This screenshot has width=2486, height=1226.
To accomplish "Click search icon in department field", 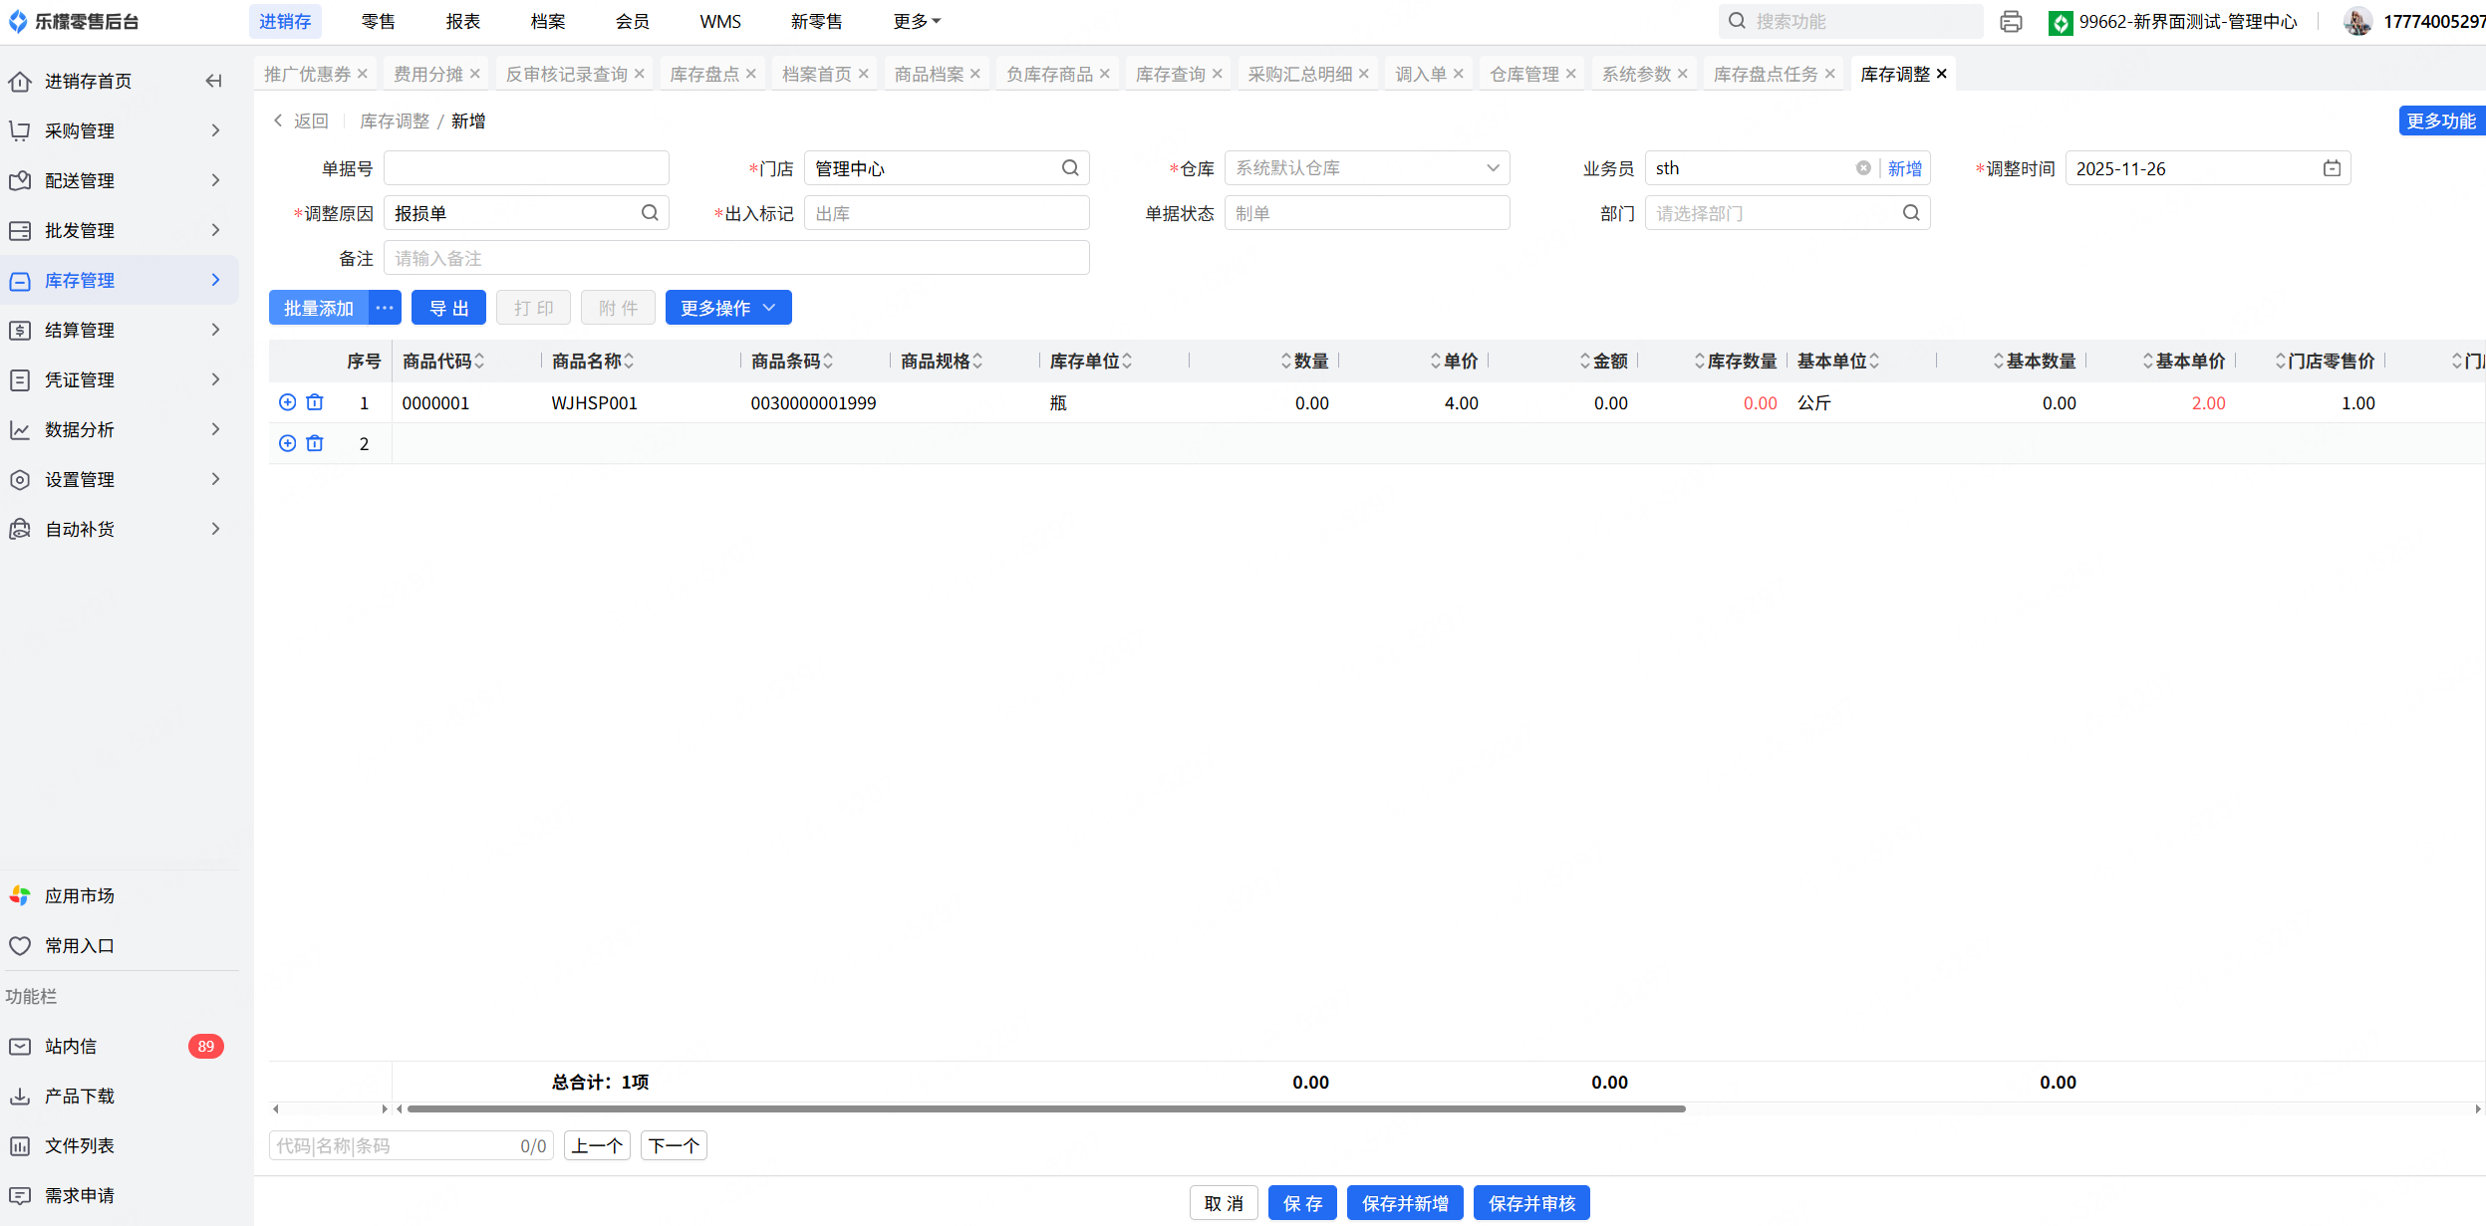I will coord(1910,213).
